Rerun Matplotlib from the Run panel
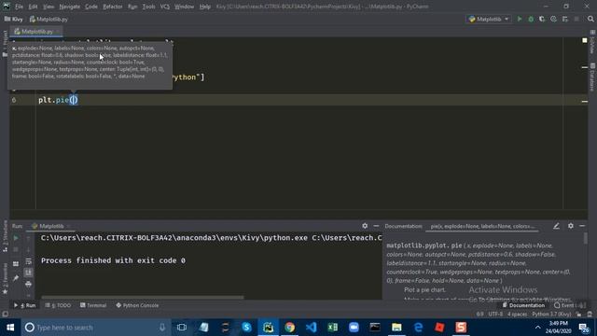Screen dimensions: 597x336 16,238
